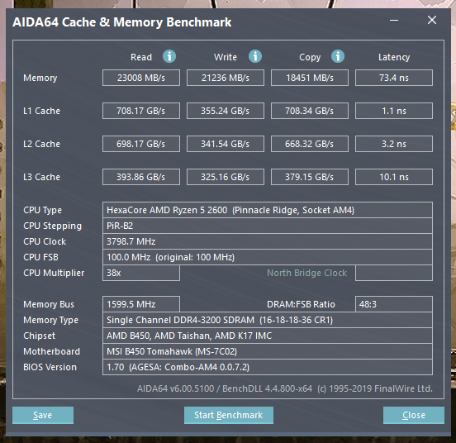The width and height of the screenshot is (456, 443).
Task: Click Motherboard value MSI B450 Tomahawk
Action: [x=268, y=351]
